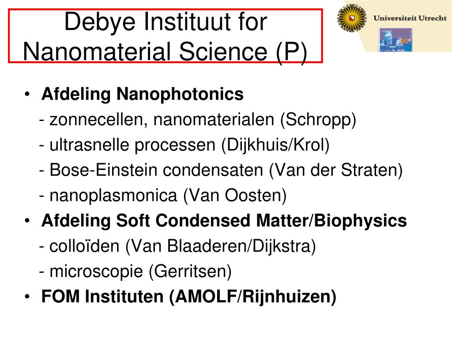Click the ultrasnelle processen (Dijkhuis/Krol) line
The image size is (452, 339).
[x=184, y=145]
